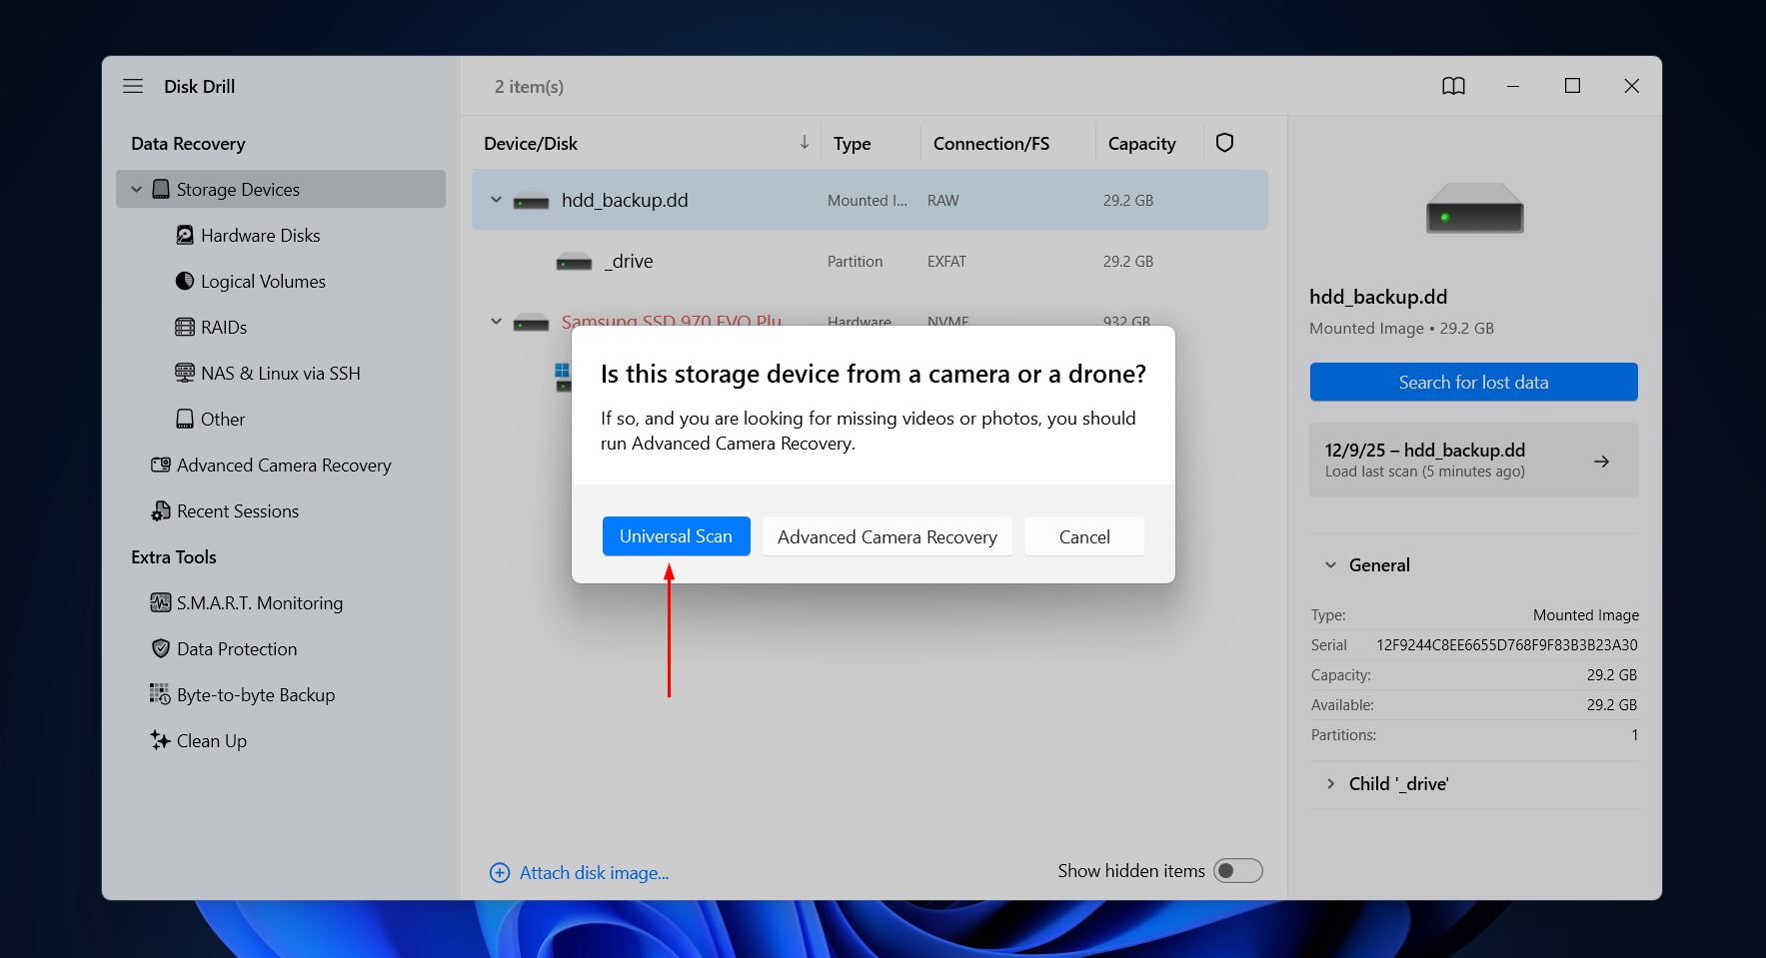1766x958 pixels.
Task: Open S.M.A.R.T. Monitoring tool
Action: pos(259,603)
